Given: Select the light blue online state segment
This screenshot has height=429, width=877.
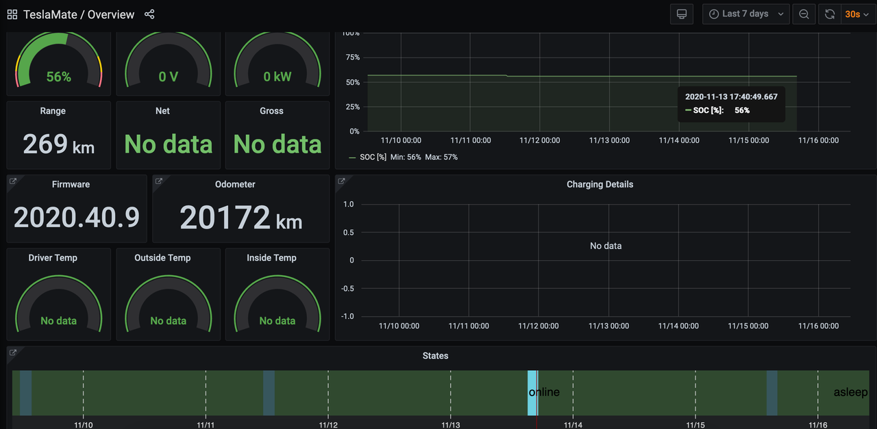Looking at the screenshot, I should pos(532,393).
